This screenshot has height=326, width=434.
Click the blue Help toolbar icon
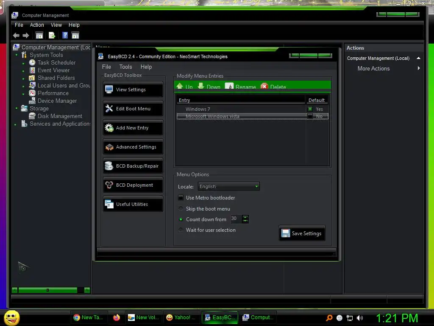click(65, 35)
